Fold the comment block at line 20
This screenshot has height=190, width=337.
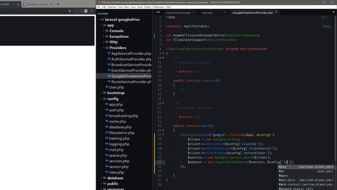163,103
